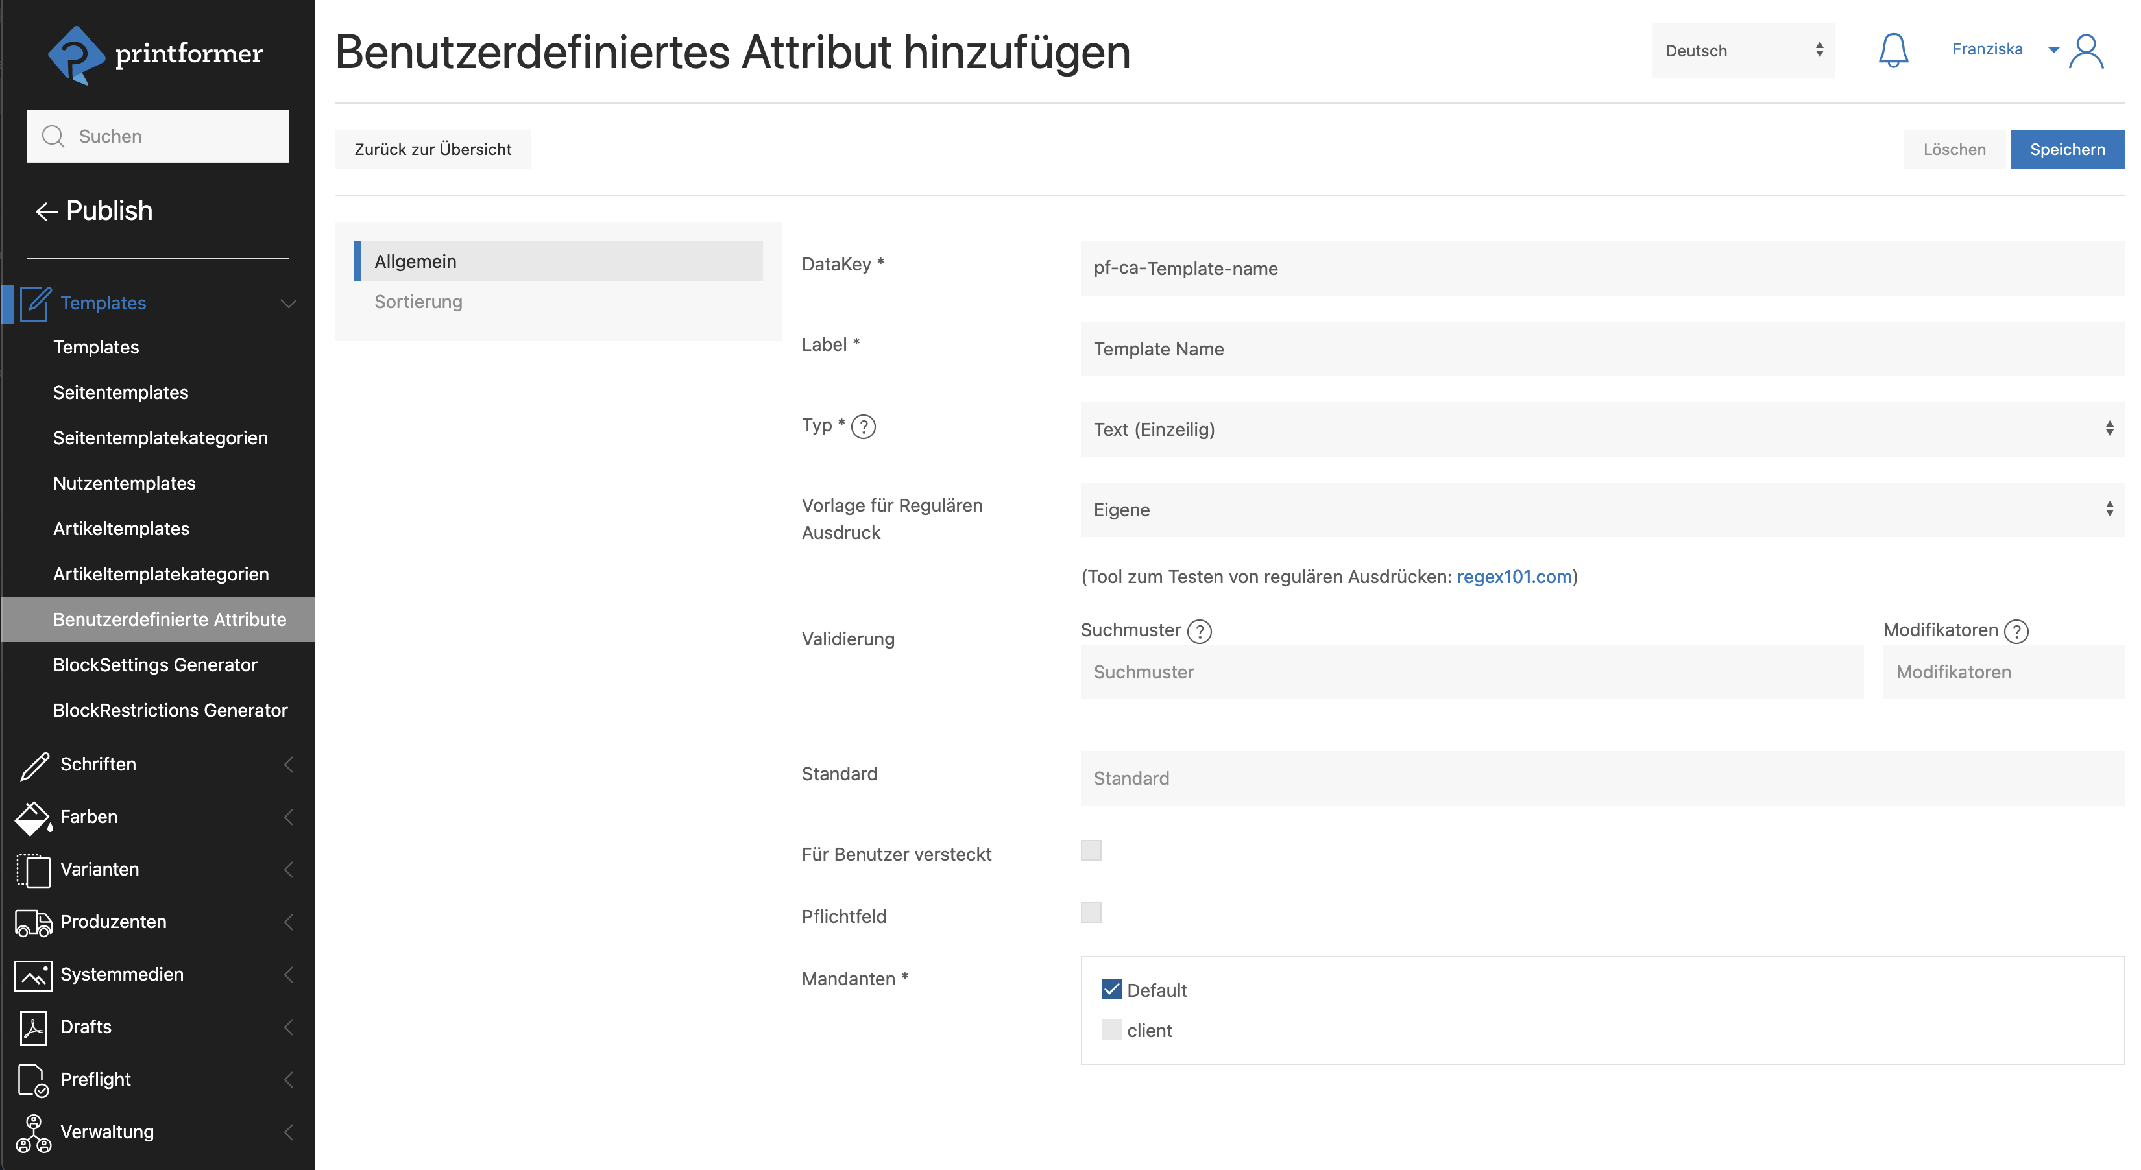Click the Speichern button
2141x1170 pixels.
2066,150
